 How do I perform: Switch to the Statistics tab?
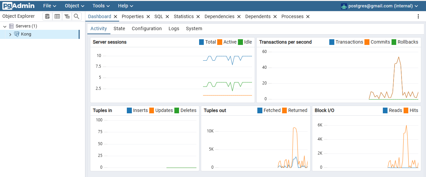point(184,16)
